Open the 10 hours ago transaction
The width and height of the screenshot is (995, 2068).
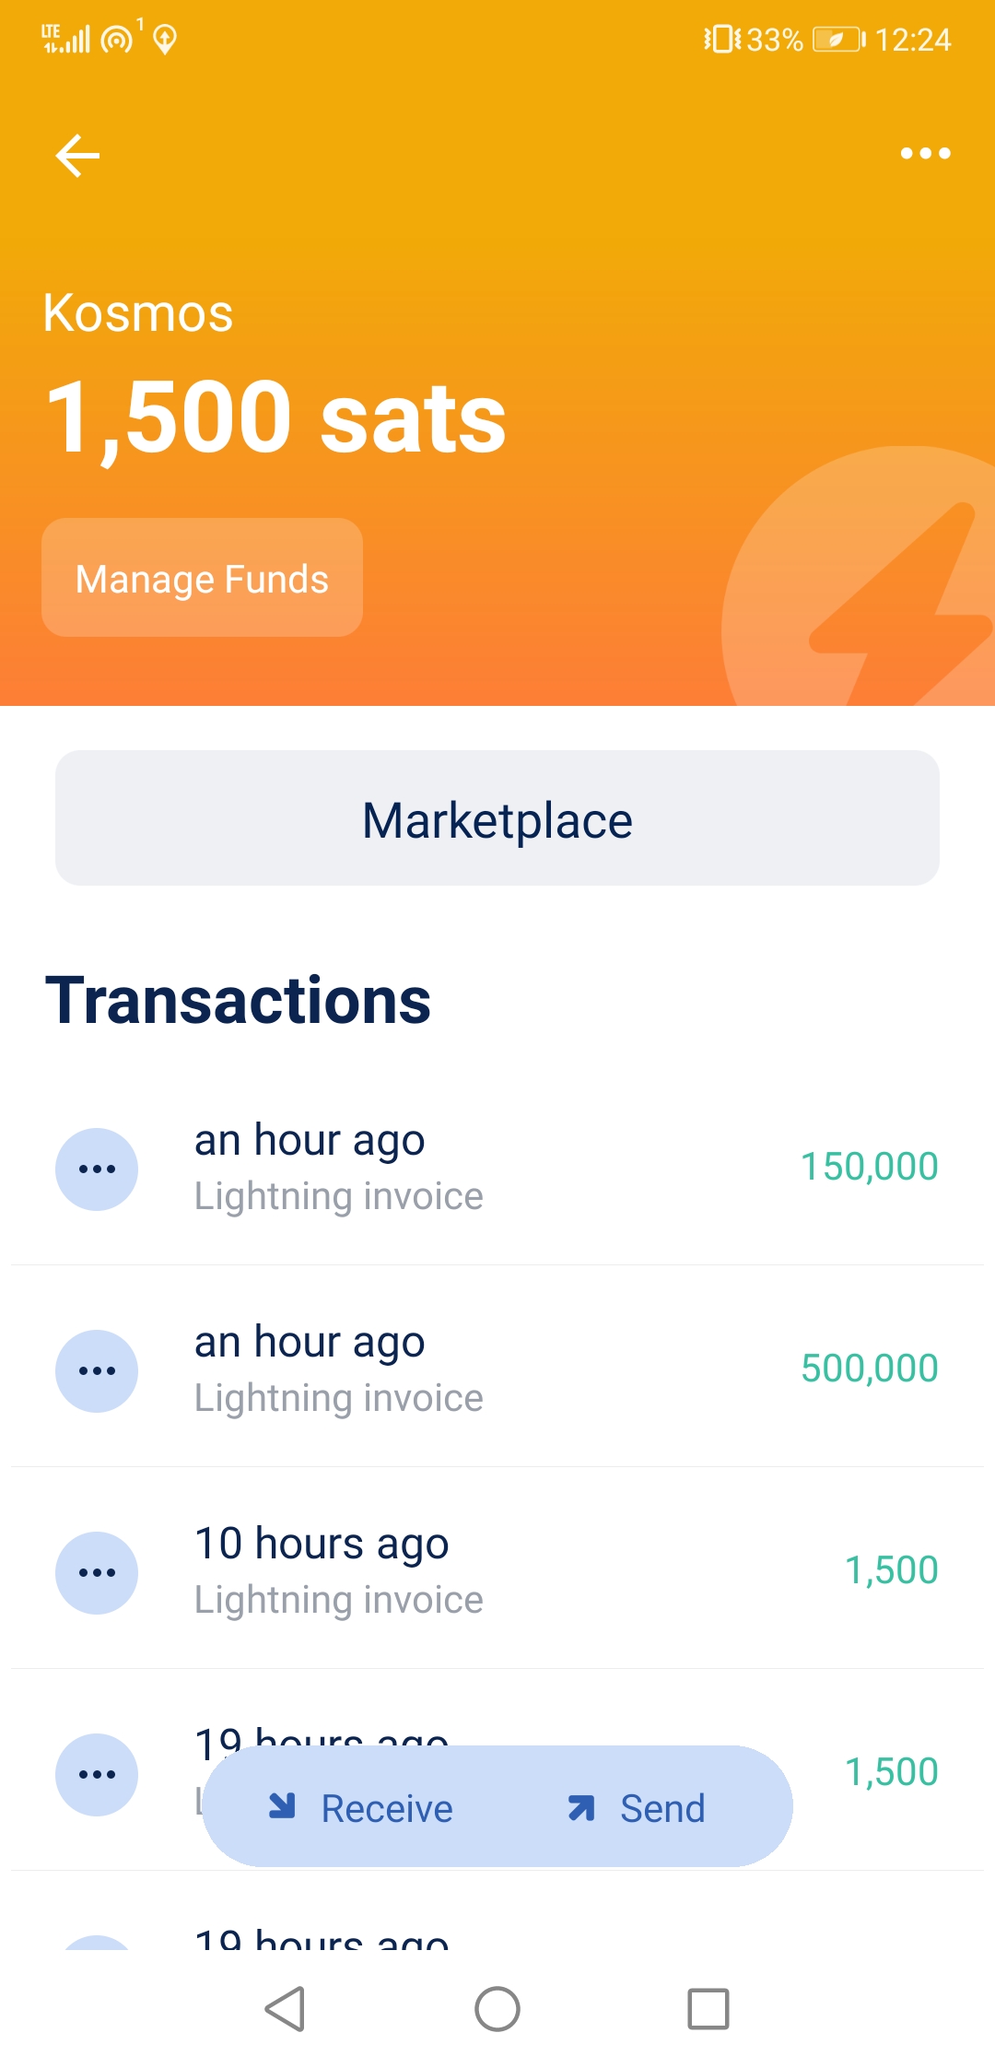point(497,1570)
